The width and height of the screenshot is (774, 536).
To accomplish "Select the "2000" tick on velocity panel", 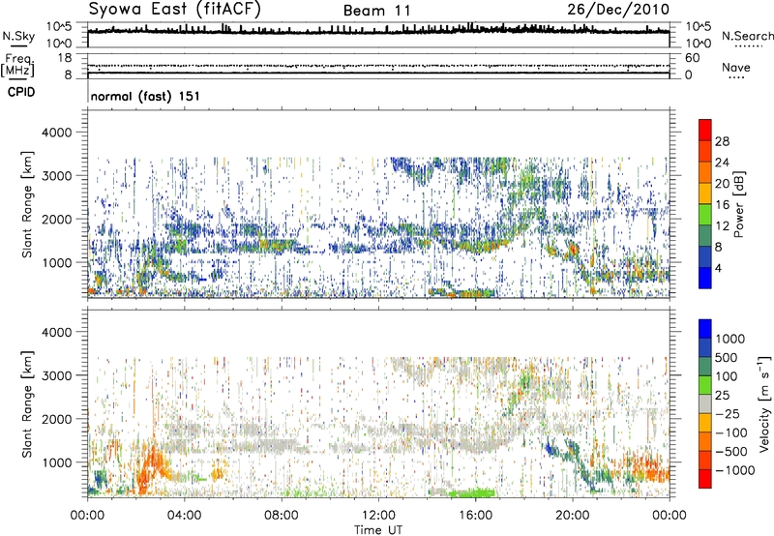I will pos(56,419).
